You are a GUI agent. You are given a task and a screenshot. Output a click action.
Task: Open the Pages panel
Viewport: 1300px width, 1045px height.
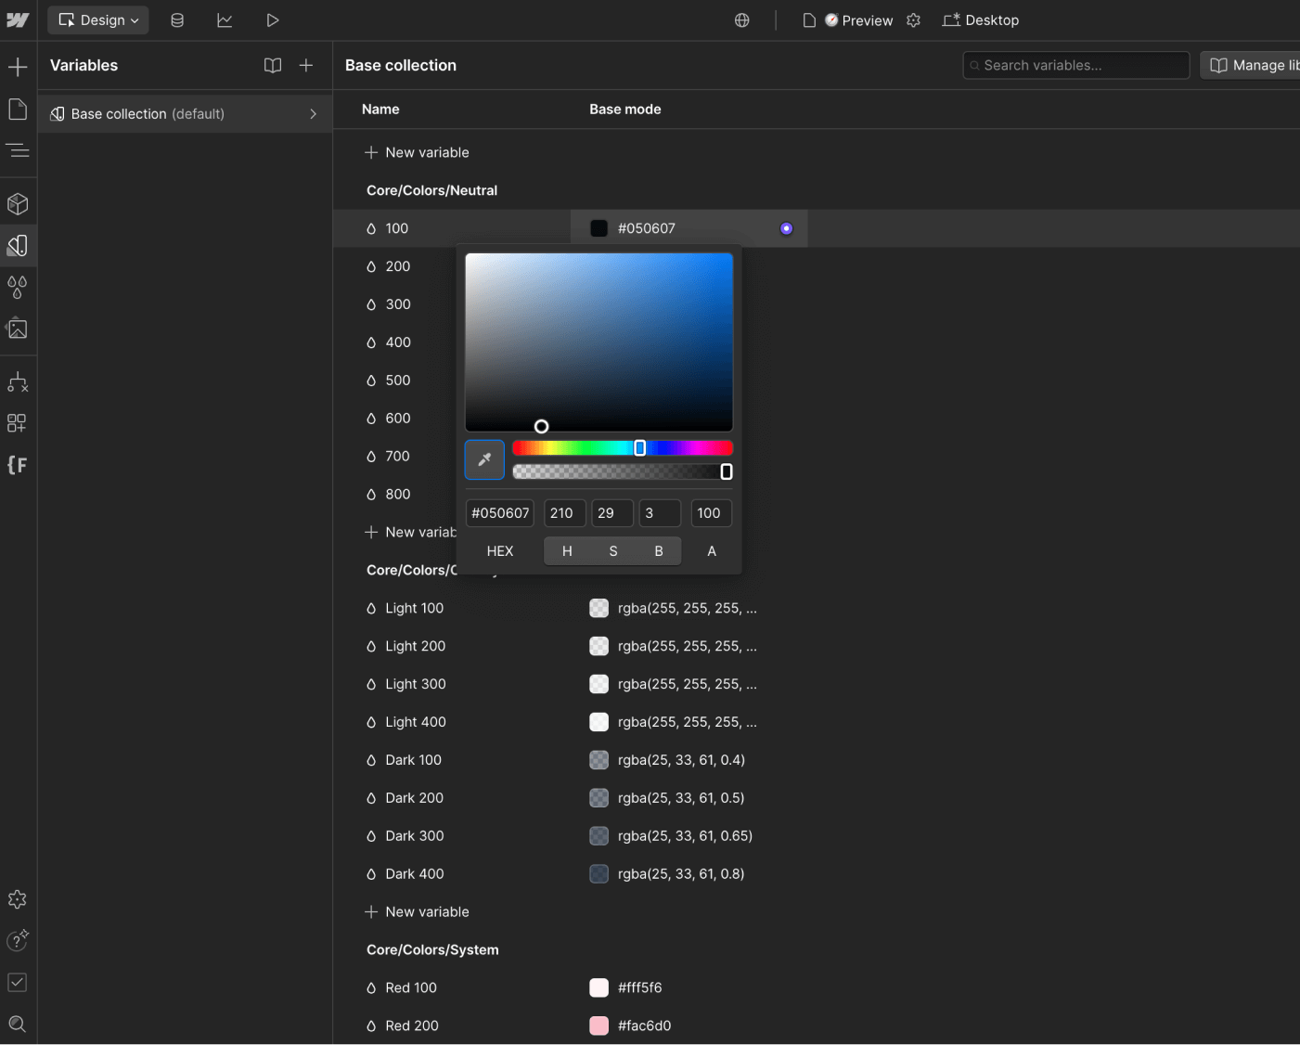pyautogui.click(x=18, y=109)
